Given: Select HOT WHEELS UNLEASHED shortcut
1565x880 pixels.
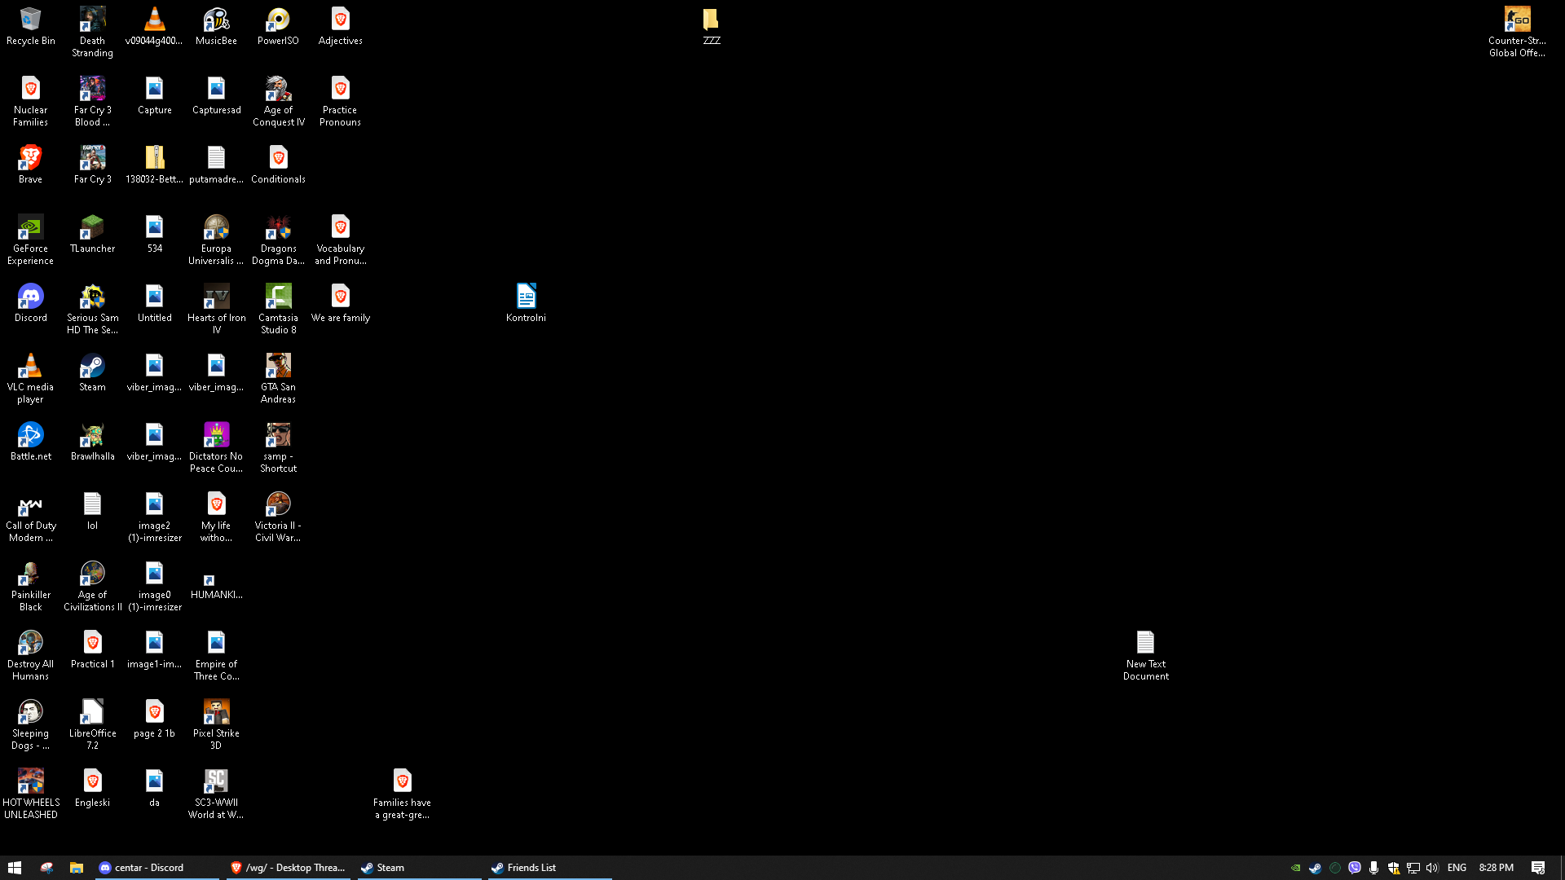Looking at the screenshot, I should pos(30,794).
